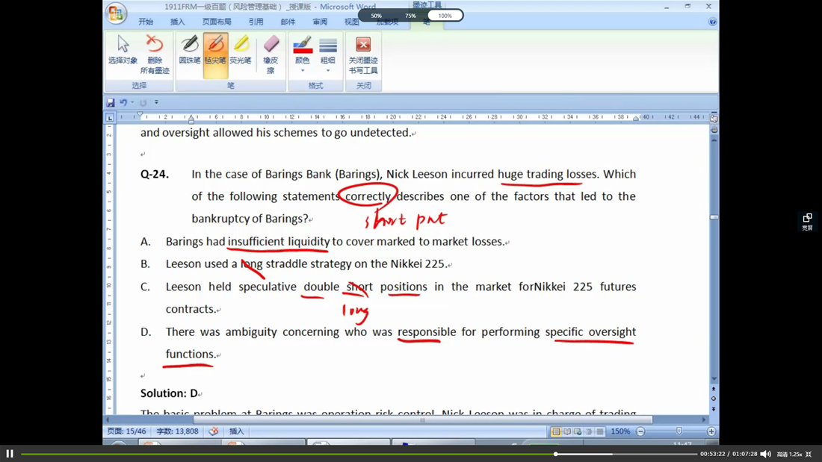Toggle the ruler view button above scrollbar
This screenshot has width=822, height=462.
click(x=714, y=119)
